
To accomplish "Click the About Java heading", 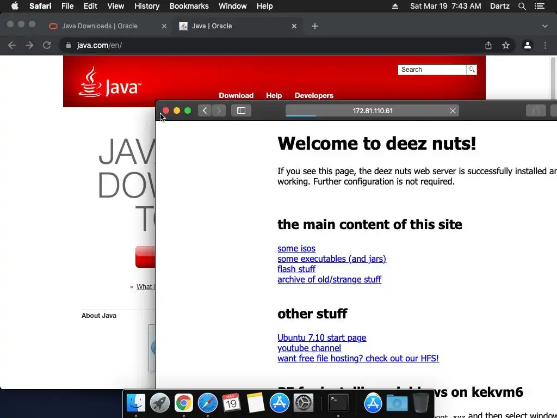I will 99,316.
